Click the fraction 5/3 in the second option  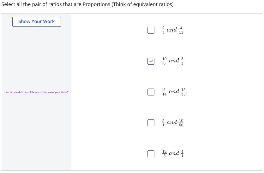pyautogui.click(x=182, y=61)
